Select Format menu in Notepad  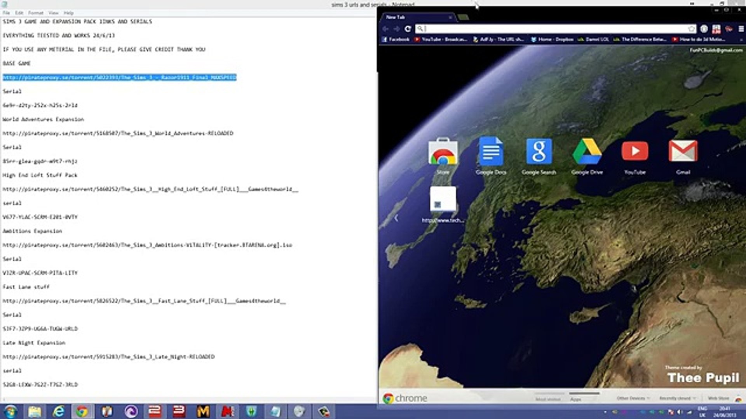coord(35,12)
